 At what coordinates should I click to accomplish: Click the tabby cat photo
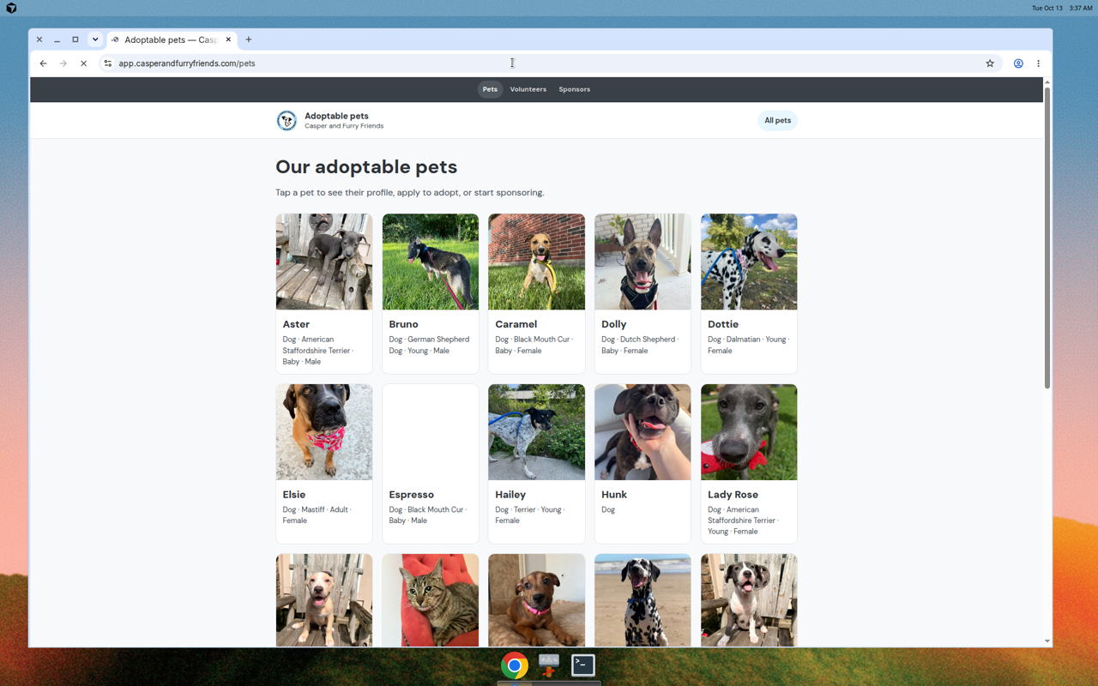431,600
